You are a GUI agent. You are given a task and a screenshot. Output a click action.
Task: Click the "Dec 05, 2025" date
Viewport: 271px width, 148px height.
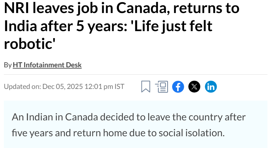pos(62,87)
